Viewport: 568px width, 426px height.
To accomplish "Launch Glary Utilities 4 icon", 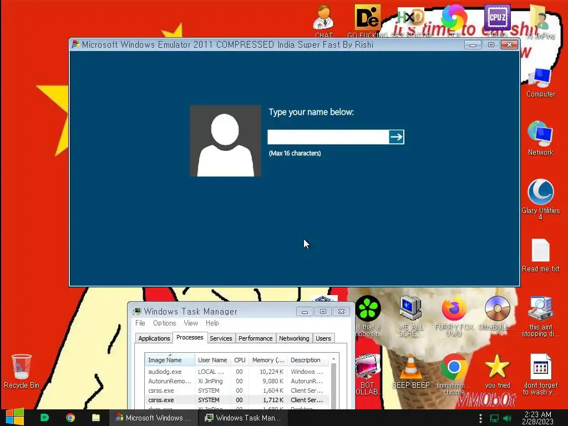I will tap(540, 199).
